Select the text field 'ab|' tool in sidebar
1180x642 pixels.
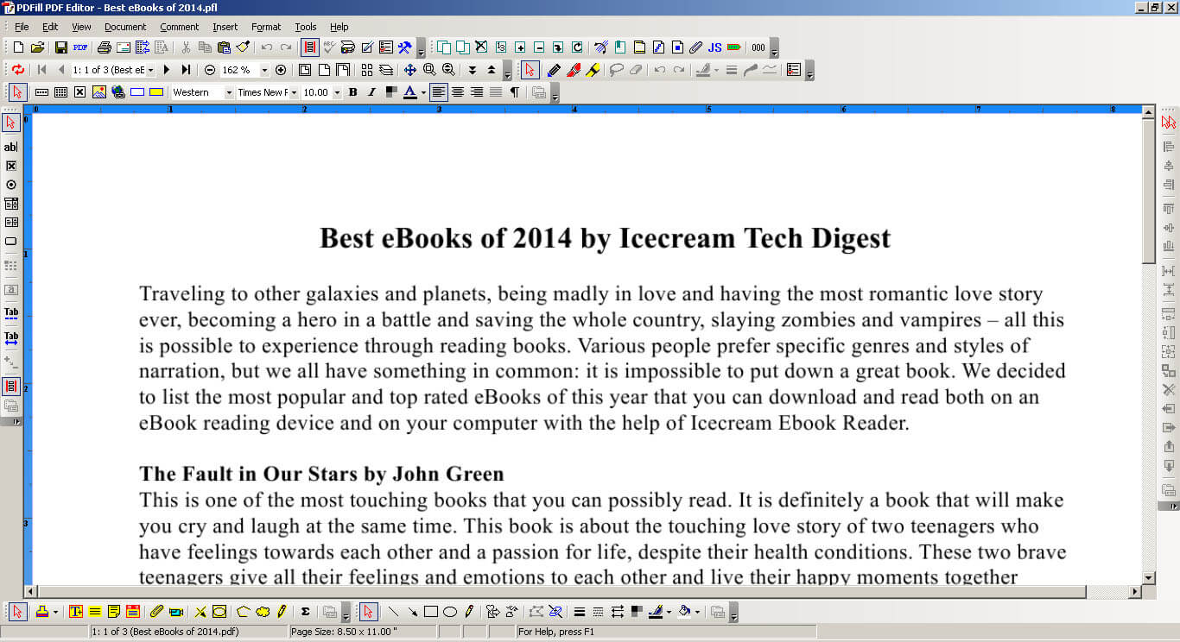pyautogui.click(x=11, y=148)
